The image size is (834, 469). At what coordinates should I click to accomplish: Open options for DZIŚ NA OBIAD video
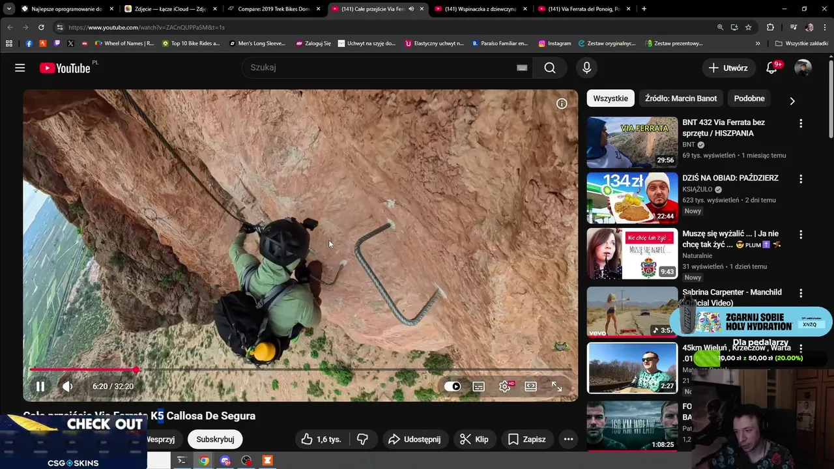coord(801,178)
